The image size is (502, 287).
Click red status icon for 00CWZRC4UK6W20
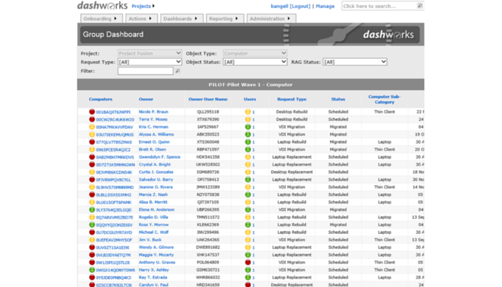(x=92, y=119)
